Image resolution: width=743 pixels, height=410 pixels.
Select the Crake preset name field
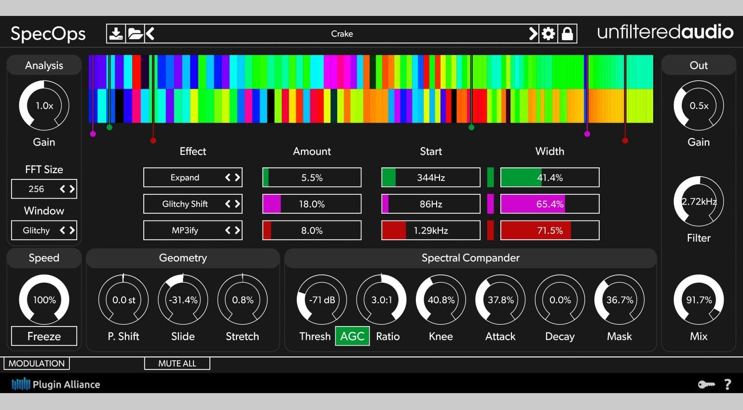(x=341, y=33)
